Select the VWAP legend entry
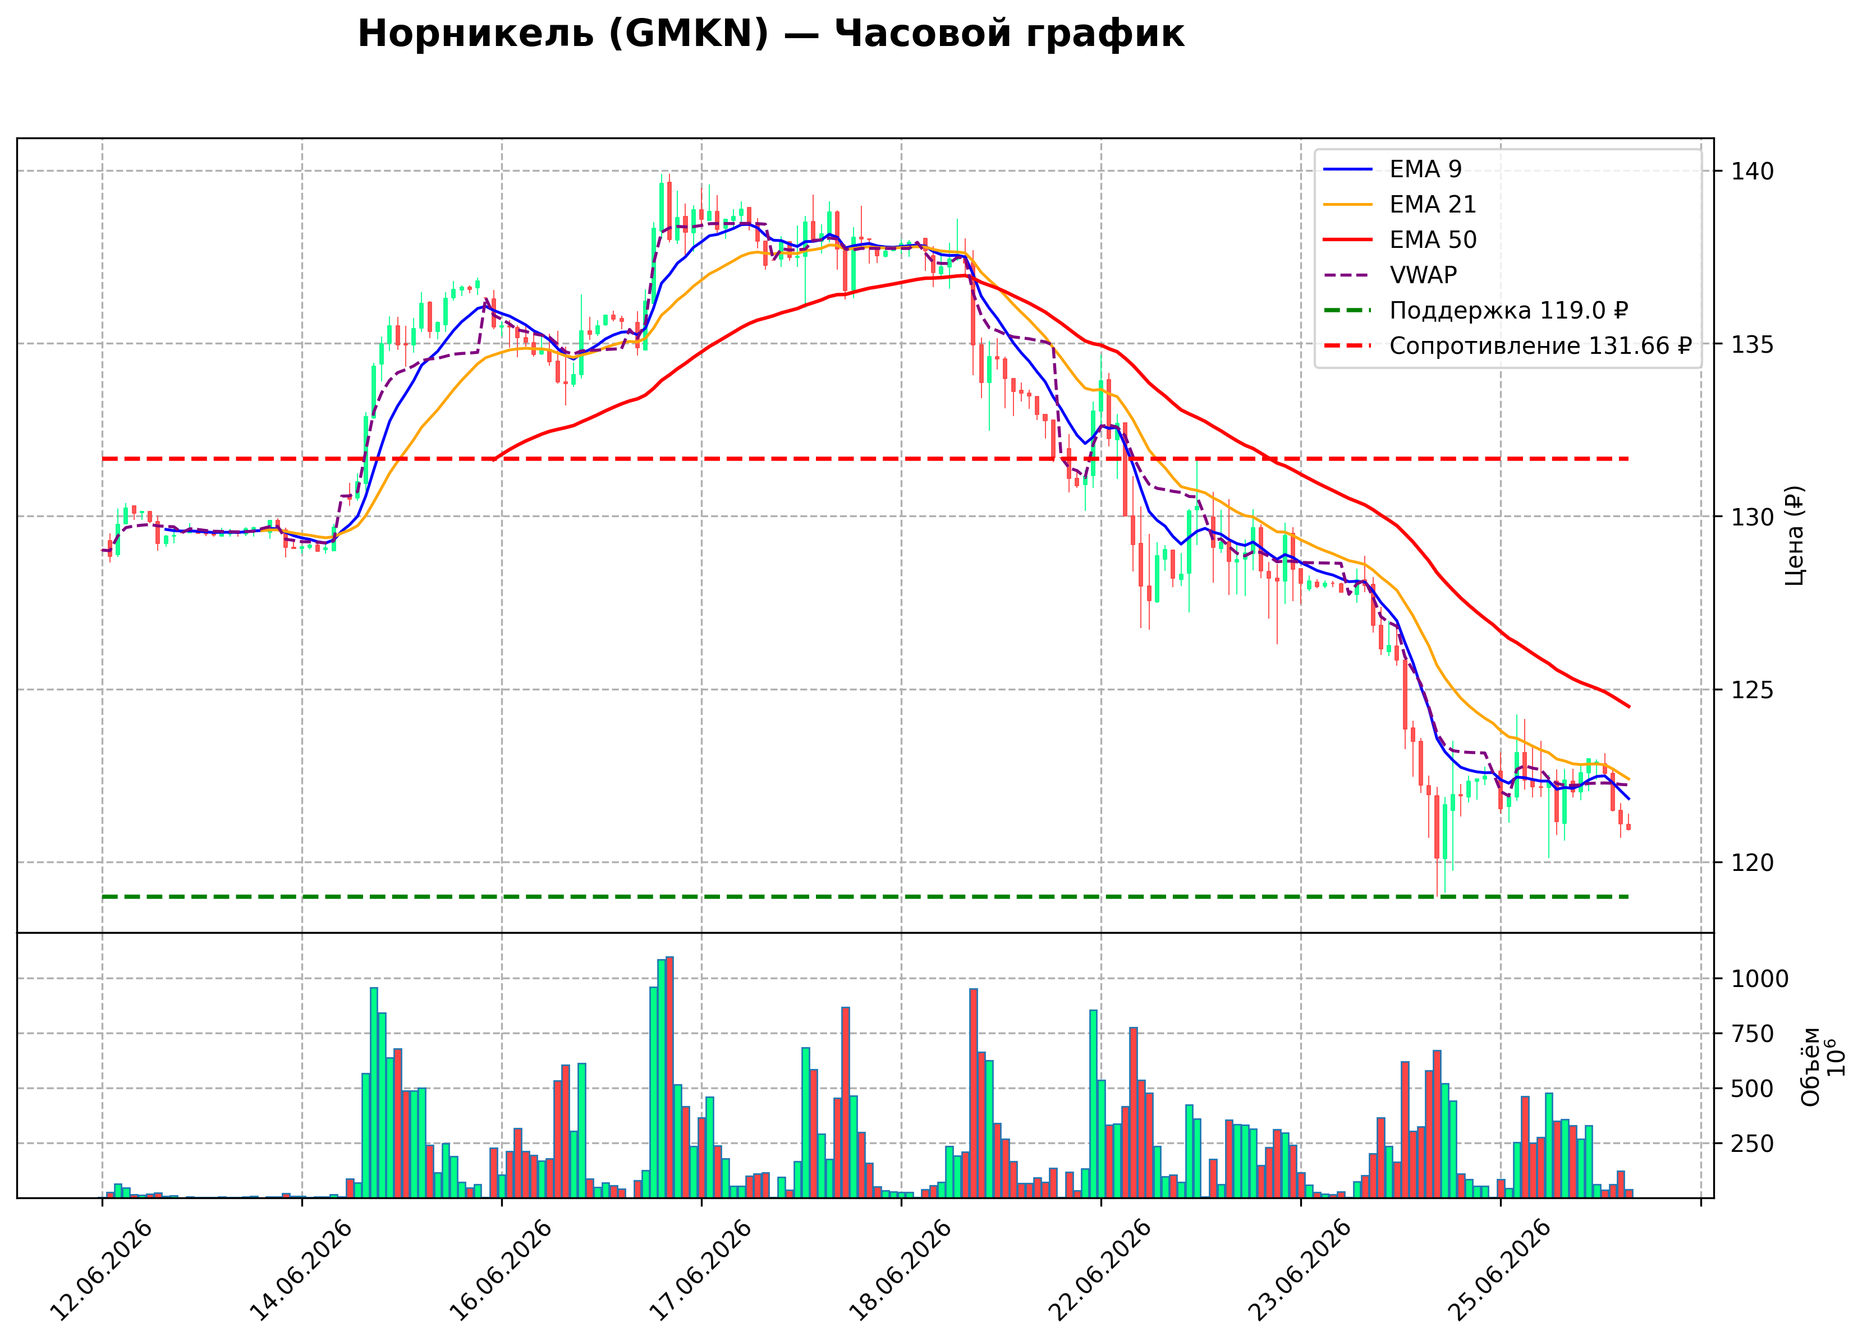Viewport: 1867px width, 1342px height. pyautogui.click(x=1389, y=275)
